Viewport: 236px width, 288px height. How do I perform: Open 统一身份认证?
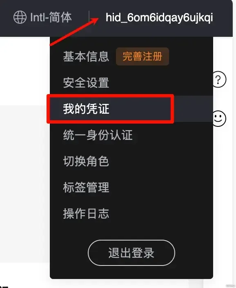pyautogui.click(x=98, y=135)
